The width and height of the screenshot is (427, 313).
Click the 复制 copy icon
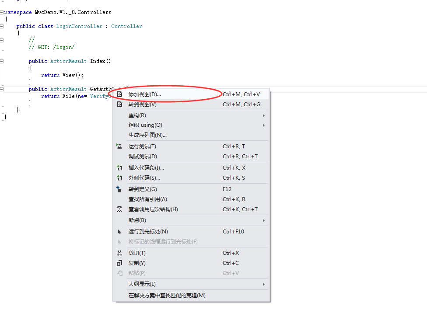[119, 263]
